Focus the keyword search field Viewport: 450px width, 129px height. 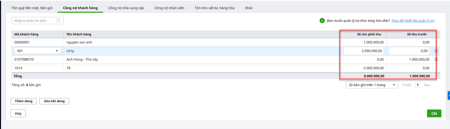[x=34, y=21]
